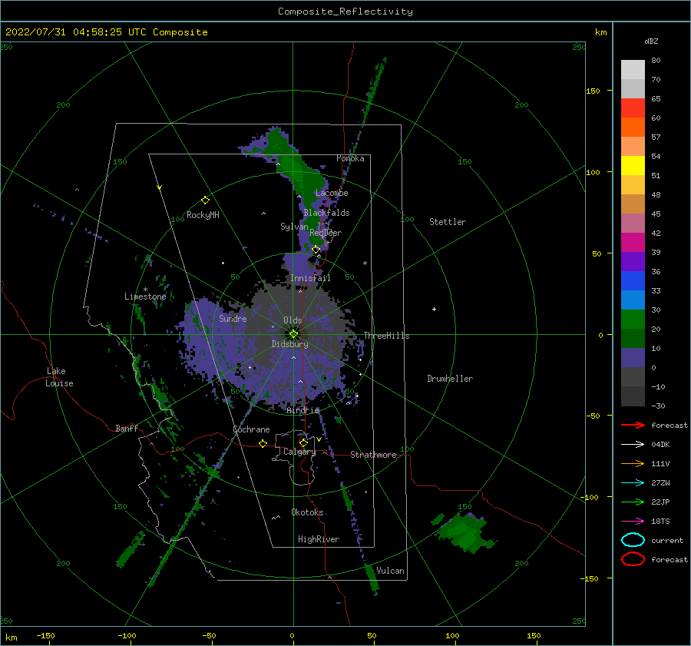This screenshot has height=646, width=691.
Task: Click the yellow diamond marker above Calgary label
Action: tap(303, 442)
